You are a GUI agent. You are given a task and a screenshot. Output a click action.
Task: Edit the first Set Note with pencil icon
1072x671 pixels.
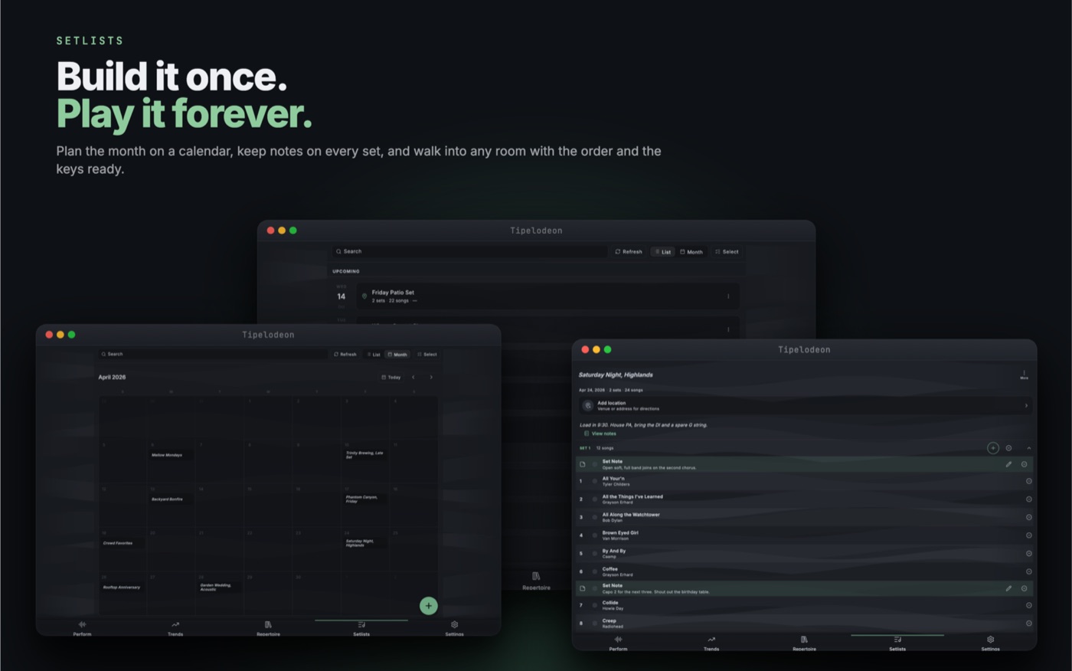(1008, 464)
